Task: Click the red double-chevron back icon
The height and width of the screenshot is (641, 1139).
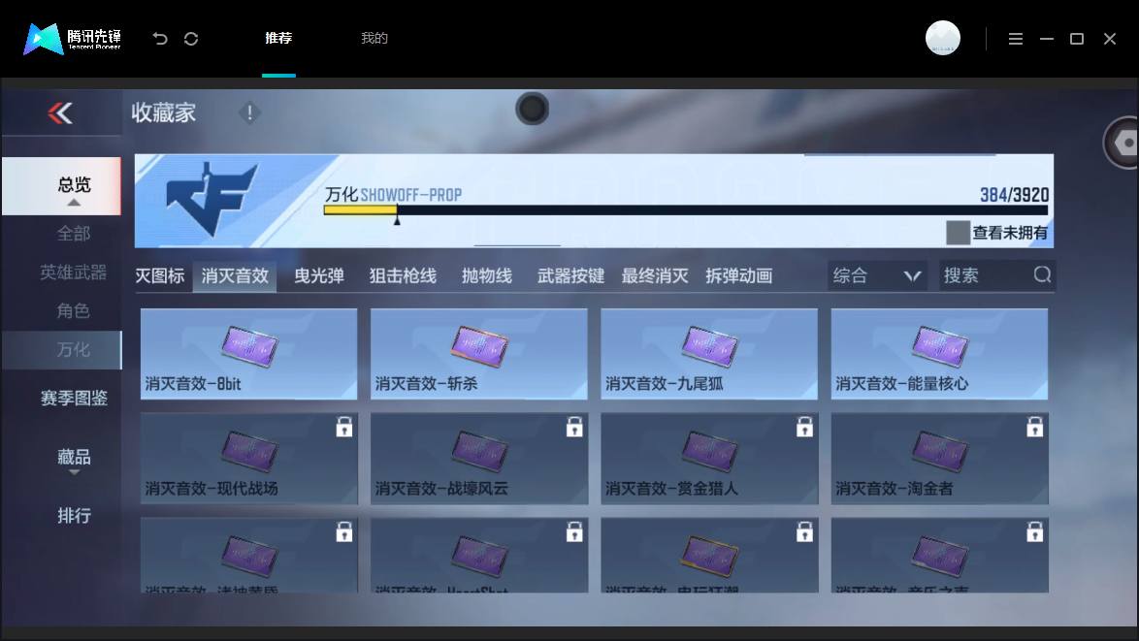Action: 60,112
